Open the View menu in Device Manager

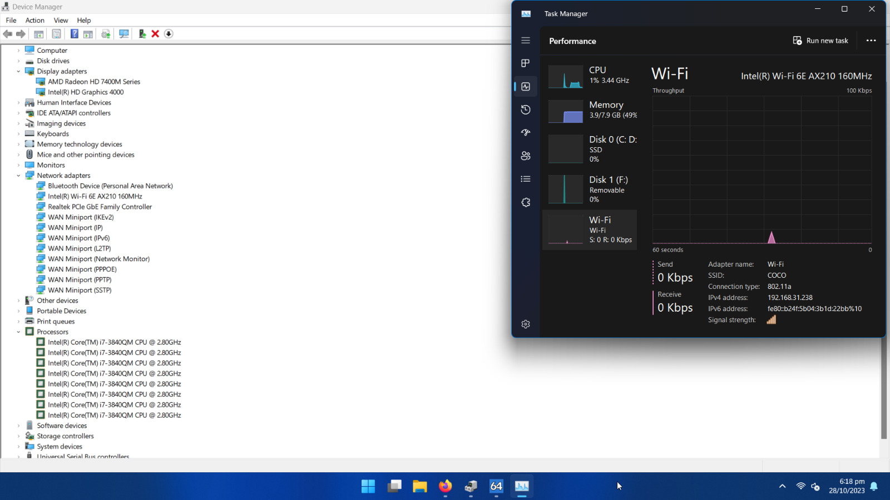click(61, 21)
